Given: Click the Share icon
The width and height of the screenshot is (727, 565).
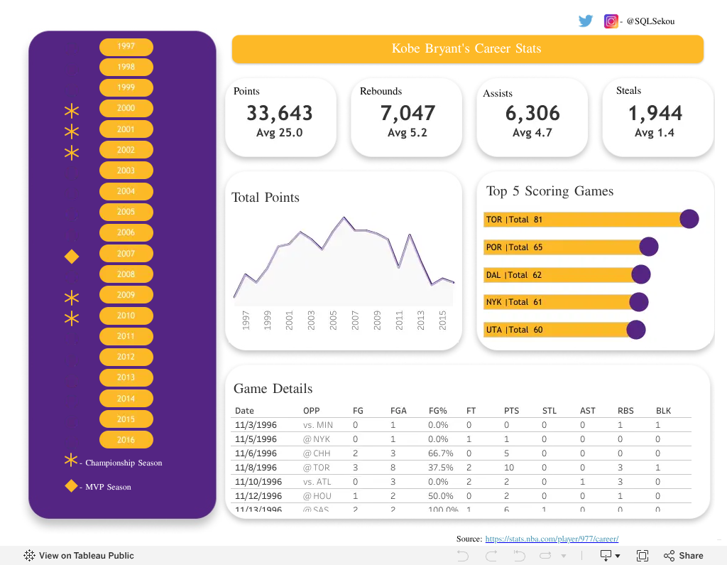Looking at the screenshot, I should click(669, 555).
